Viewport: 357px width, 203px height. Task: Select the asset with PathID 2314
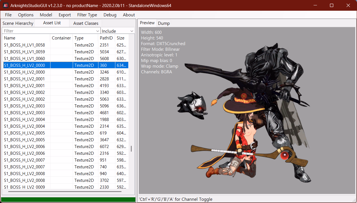point(66,126)
